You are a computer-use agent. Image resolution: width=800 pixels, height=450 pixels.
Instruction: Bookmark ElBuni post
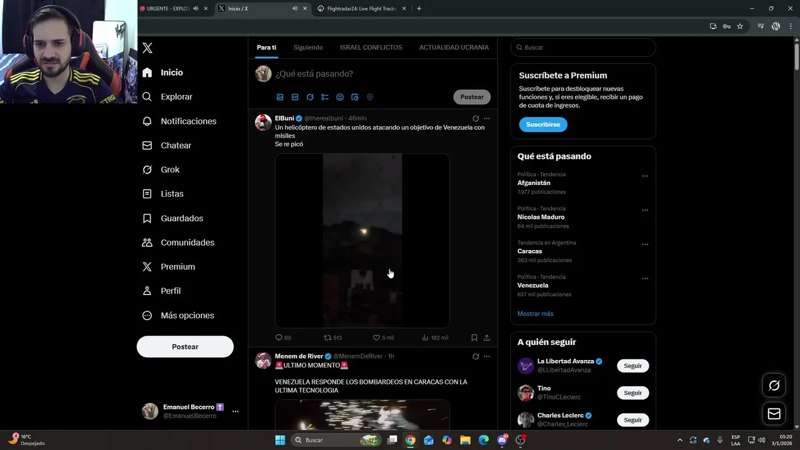click(x=474, y=337)
